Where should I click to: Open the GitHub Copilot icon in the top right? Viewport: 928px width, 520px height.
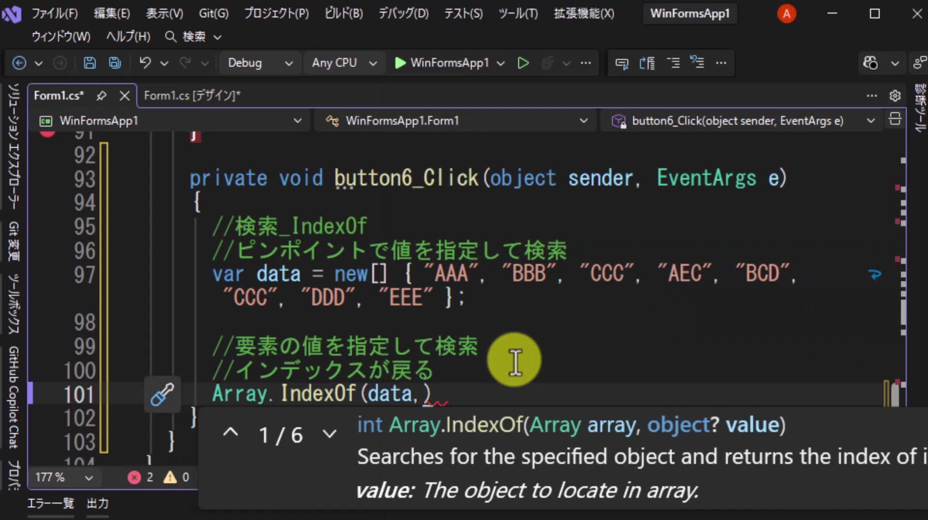[870, 63]
